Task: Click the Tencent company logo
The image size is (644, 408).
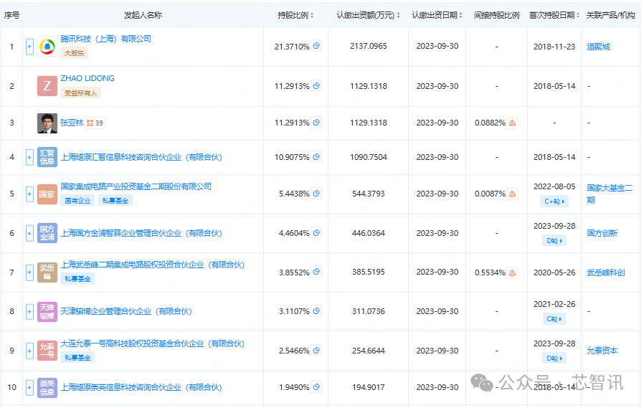Action: (47, 47)
